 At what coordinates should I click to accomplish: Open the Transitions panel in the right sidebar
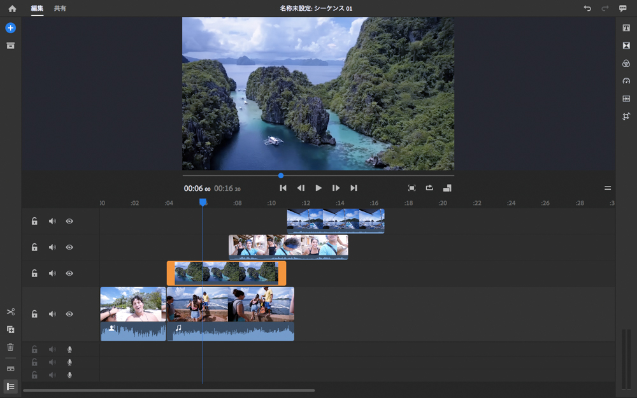(x=626, y=46)
